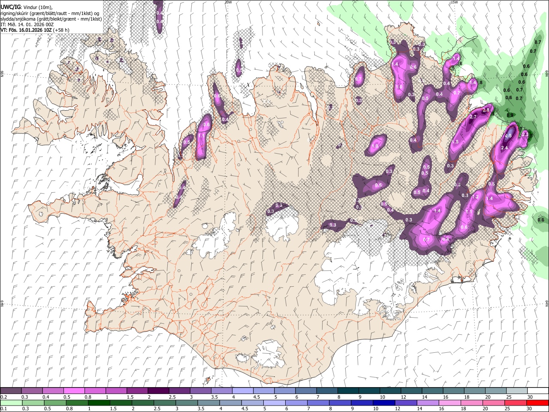Click the bright pink top-row swatch between 0.5 and 0.8
549x412 pixels.
(74, 391)
